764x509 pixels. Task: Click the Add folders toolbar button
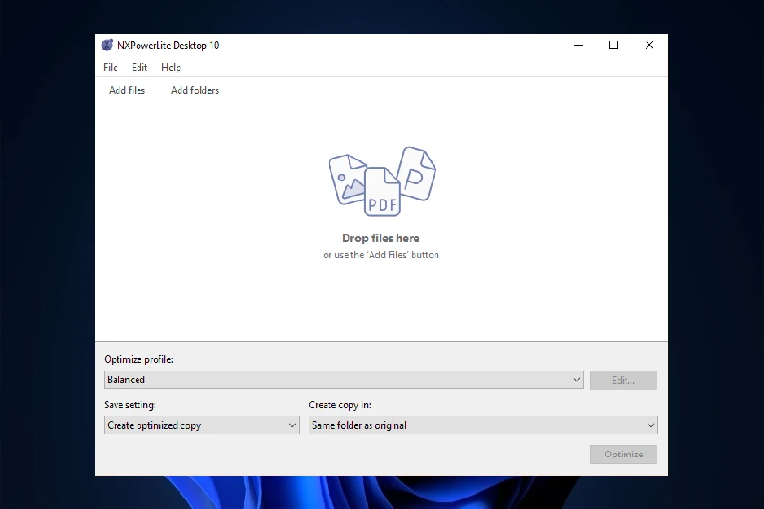(x=195, y=90)
